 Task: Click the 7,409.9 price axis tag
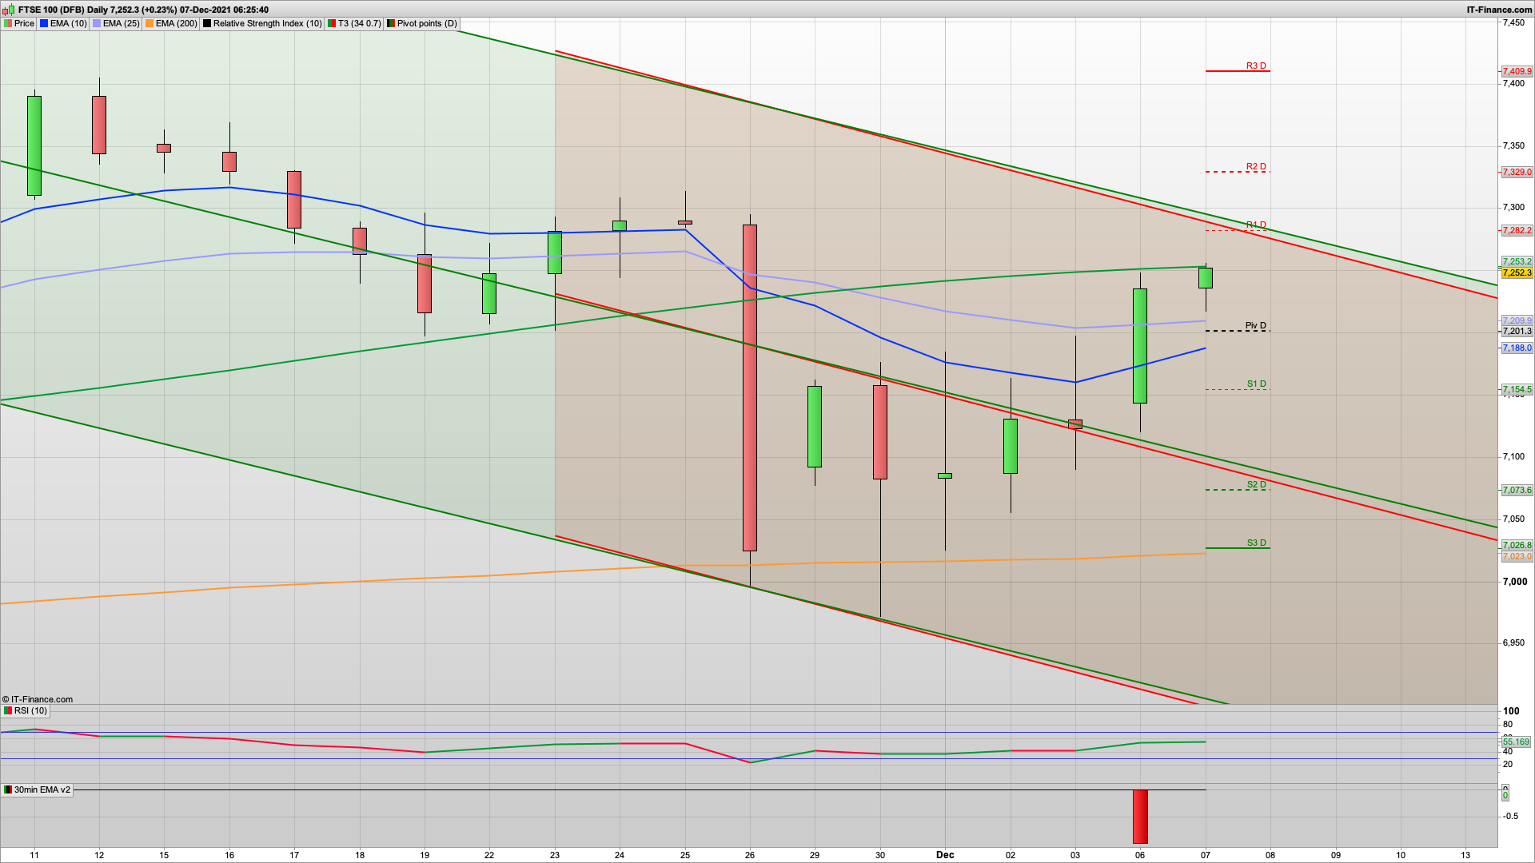1517,71
